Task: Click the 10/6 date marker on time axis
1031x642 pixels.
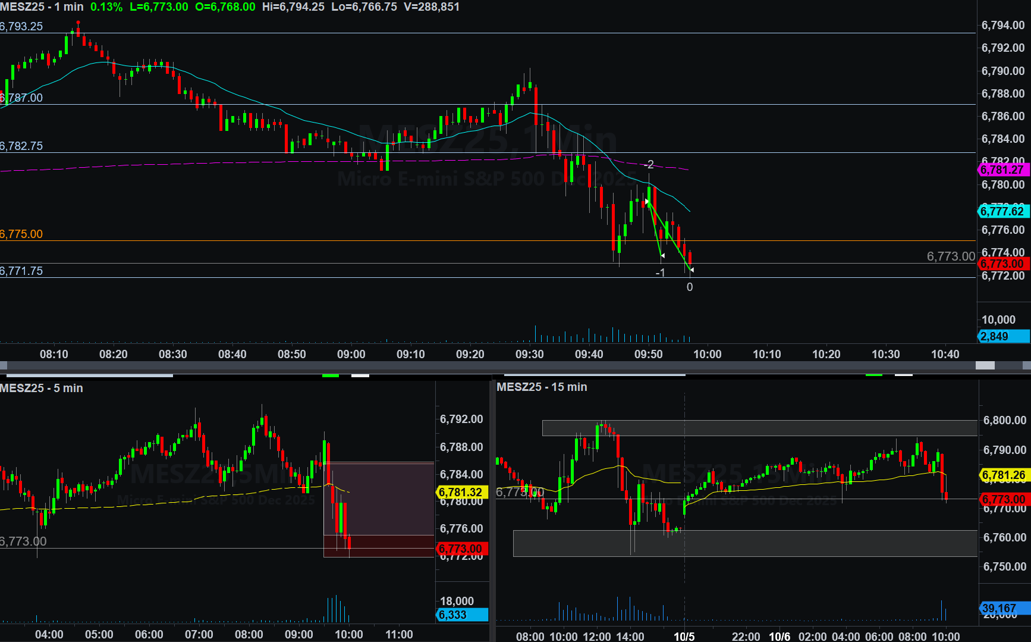Action: 779,636
